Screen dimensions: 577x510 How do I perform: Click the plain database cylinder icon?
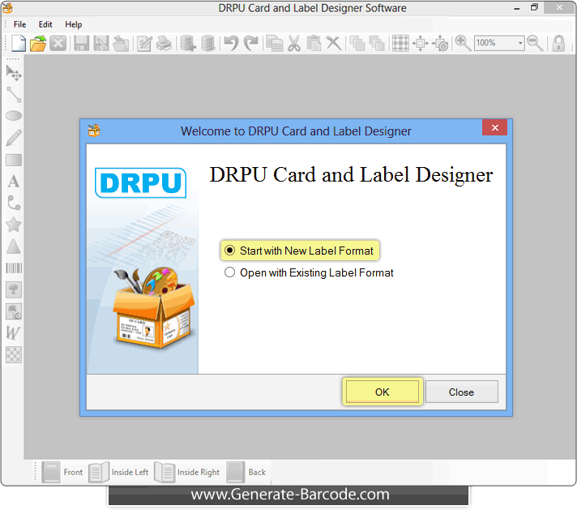tap(207, 43)
